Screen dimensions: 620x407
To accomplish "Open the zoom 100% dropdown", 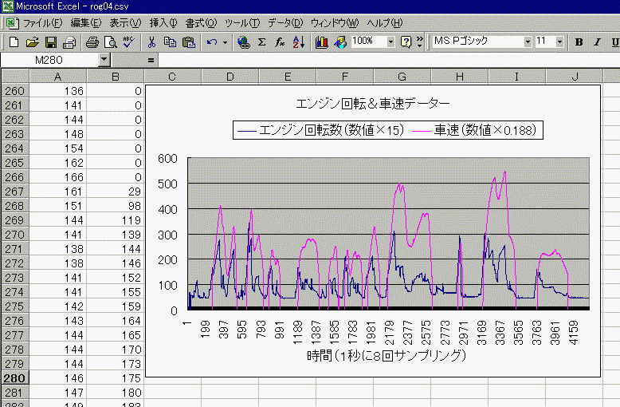I will [x=390, y=41].
